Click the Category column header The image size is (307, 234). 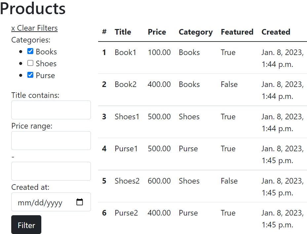(x=196, y=32)
